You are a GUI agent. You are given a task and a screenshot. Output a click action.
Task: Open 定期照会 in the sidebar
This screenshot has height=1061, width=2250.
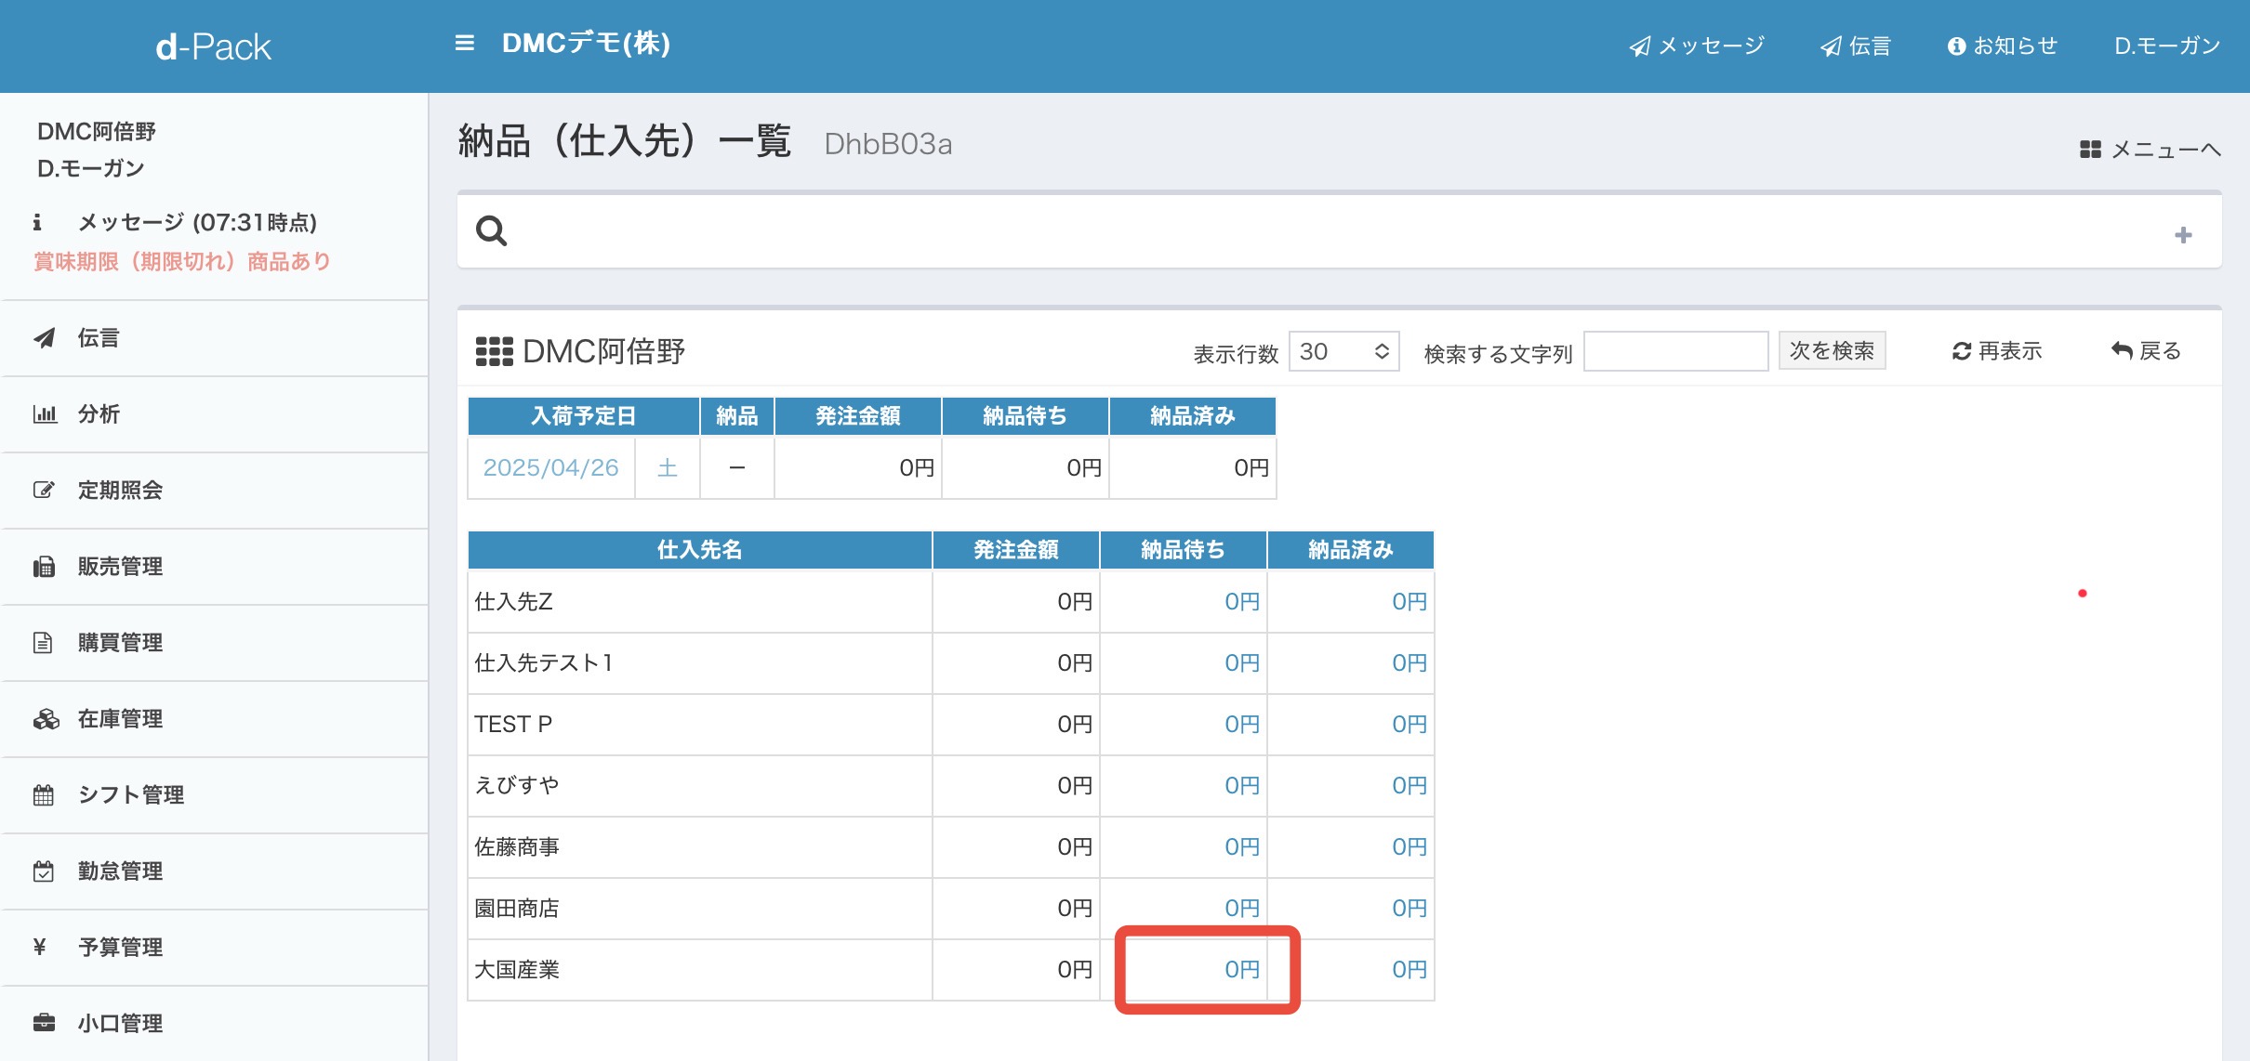click(x=215, y=491)
